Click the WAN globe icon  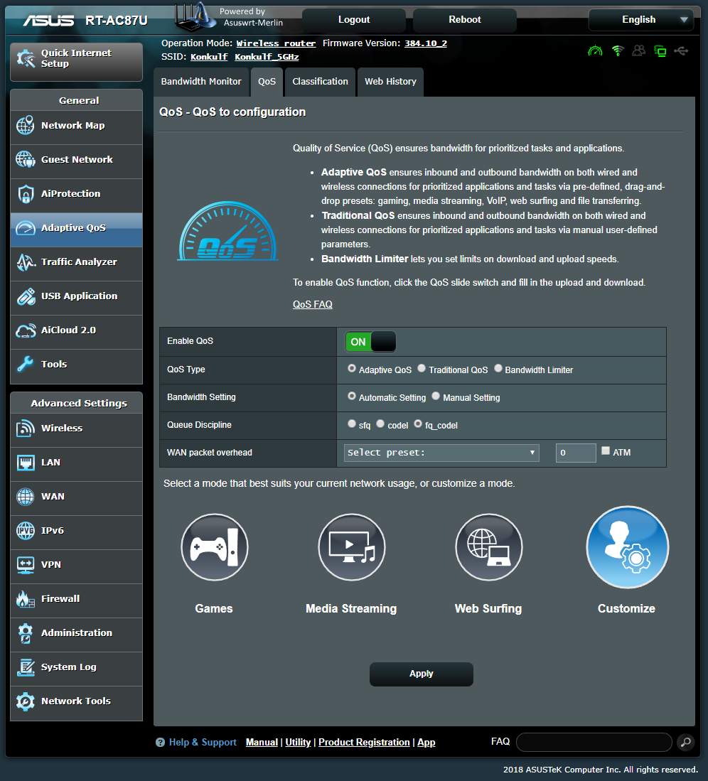tap(26, 496)
